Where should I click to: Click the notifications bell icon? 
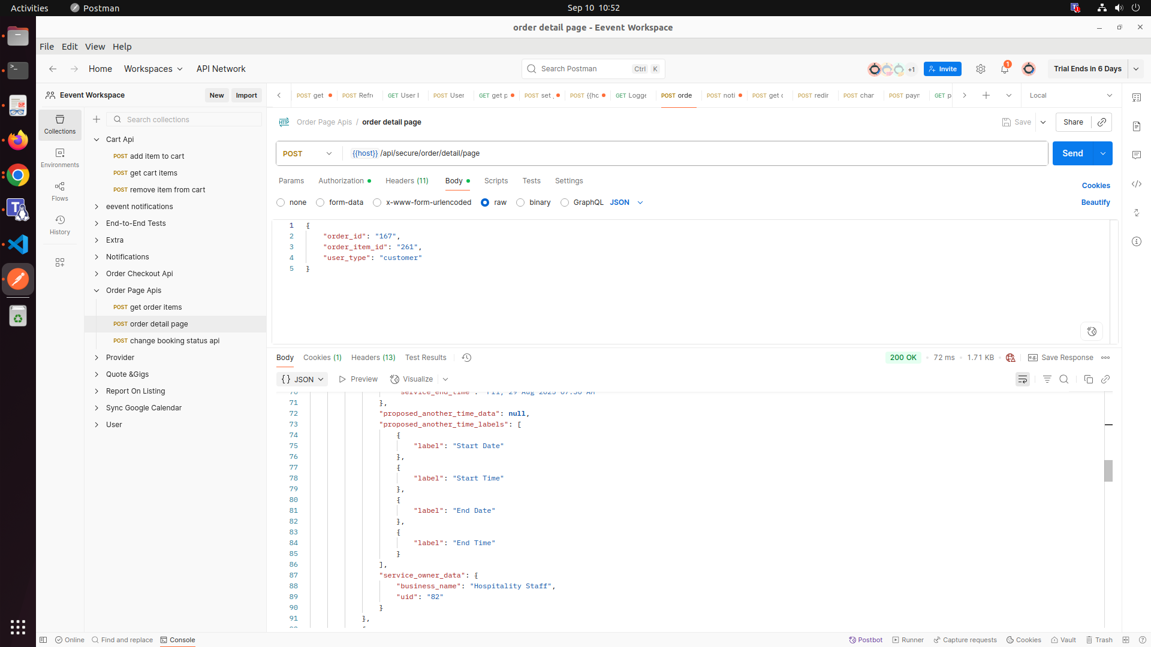1005,69
